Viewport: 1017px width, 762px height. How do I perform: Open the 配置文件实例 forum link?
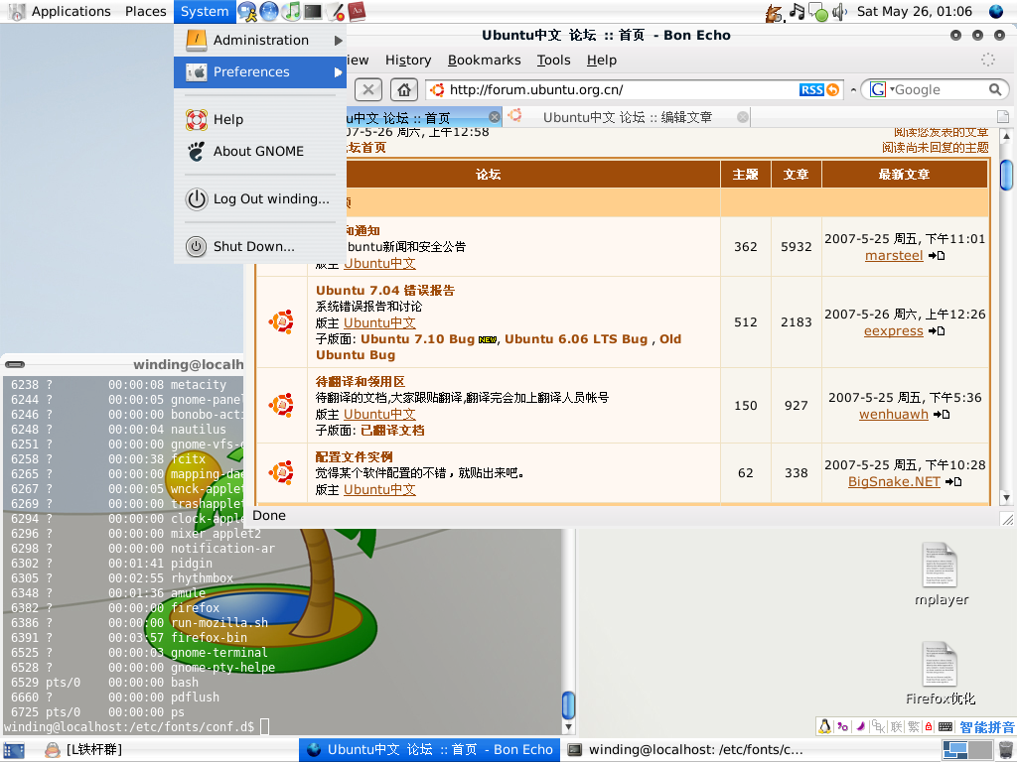354,456
